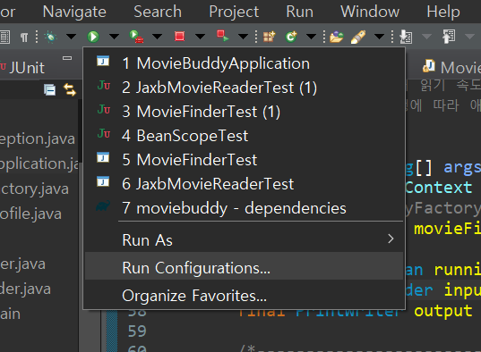Open the Run history dropdown arrow
This screenshot has height=352, width=481.
coord(114,37)
